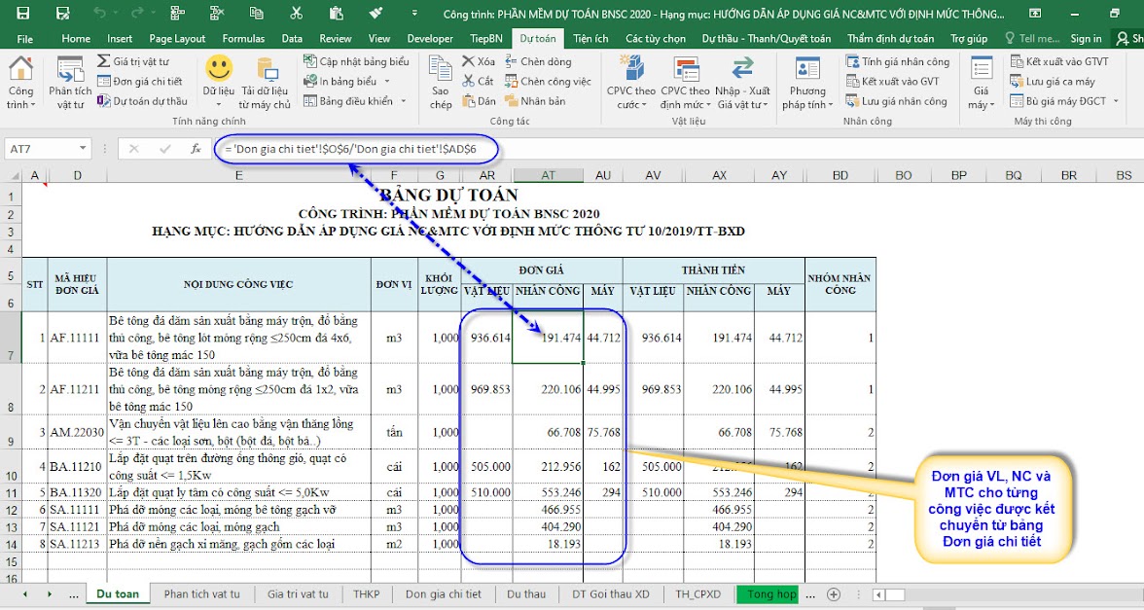Viewport: 1144px width, 610px height.
Task: Click more sheets ellipsis after Tong hop
Action: point(810,593)
